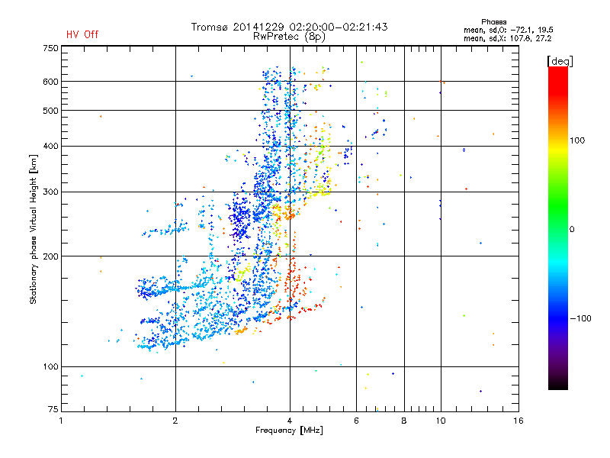Click the y-axis tick label '75'

(53, 409)
